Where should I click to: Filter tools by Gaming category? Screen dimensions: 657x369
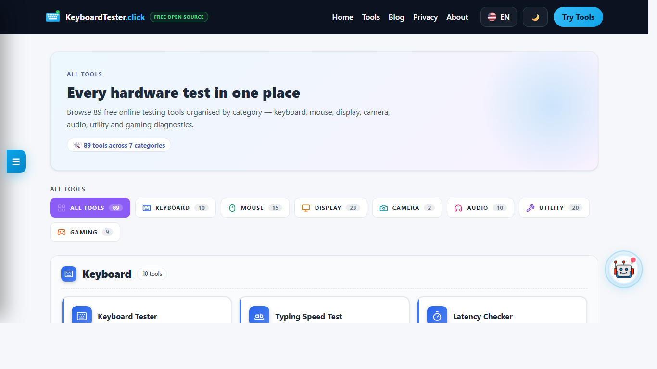coord(85,232)
